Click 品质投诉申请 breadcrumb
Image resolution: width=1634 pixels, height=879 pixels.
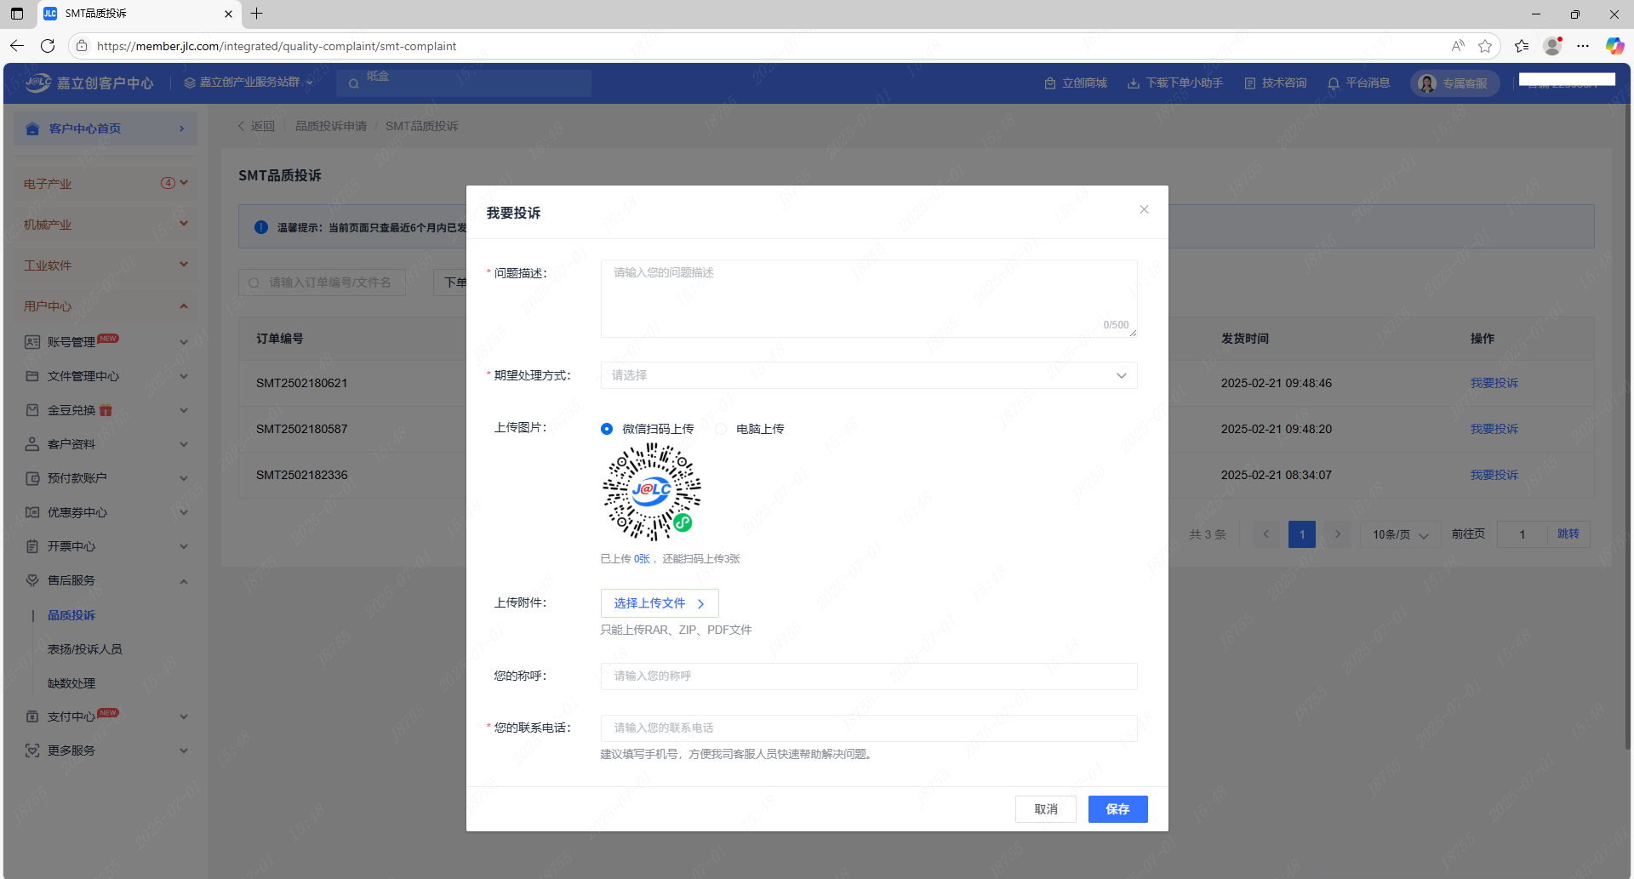coord(331,126)
